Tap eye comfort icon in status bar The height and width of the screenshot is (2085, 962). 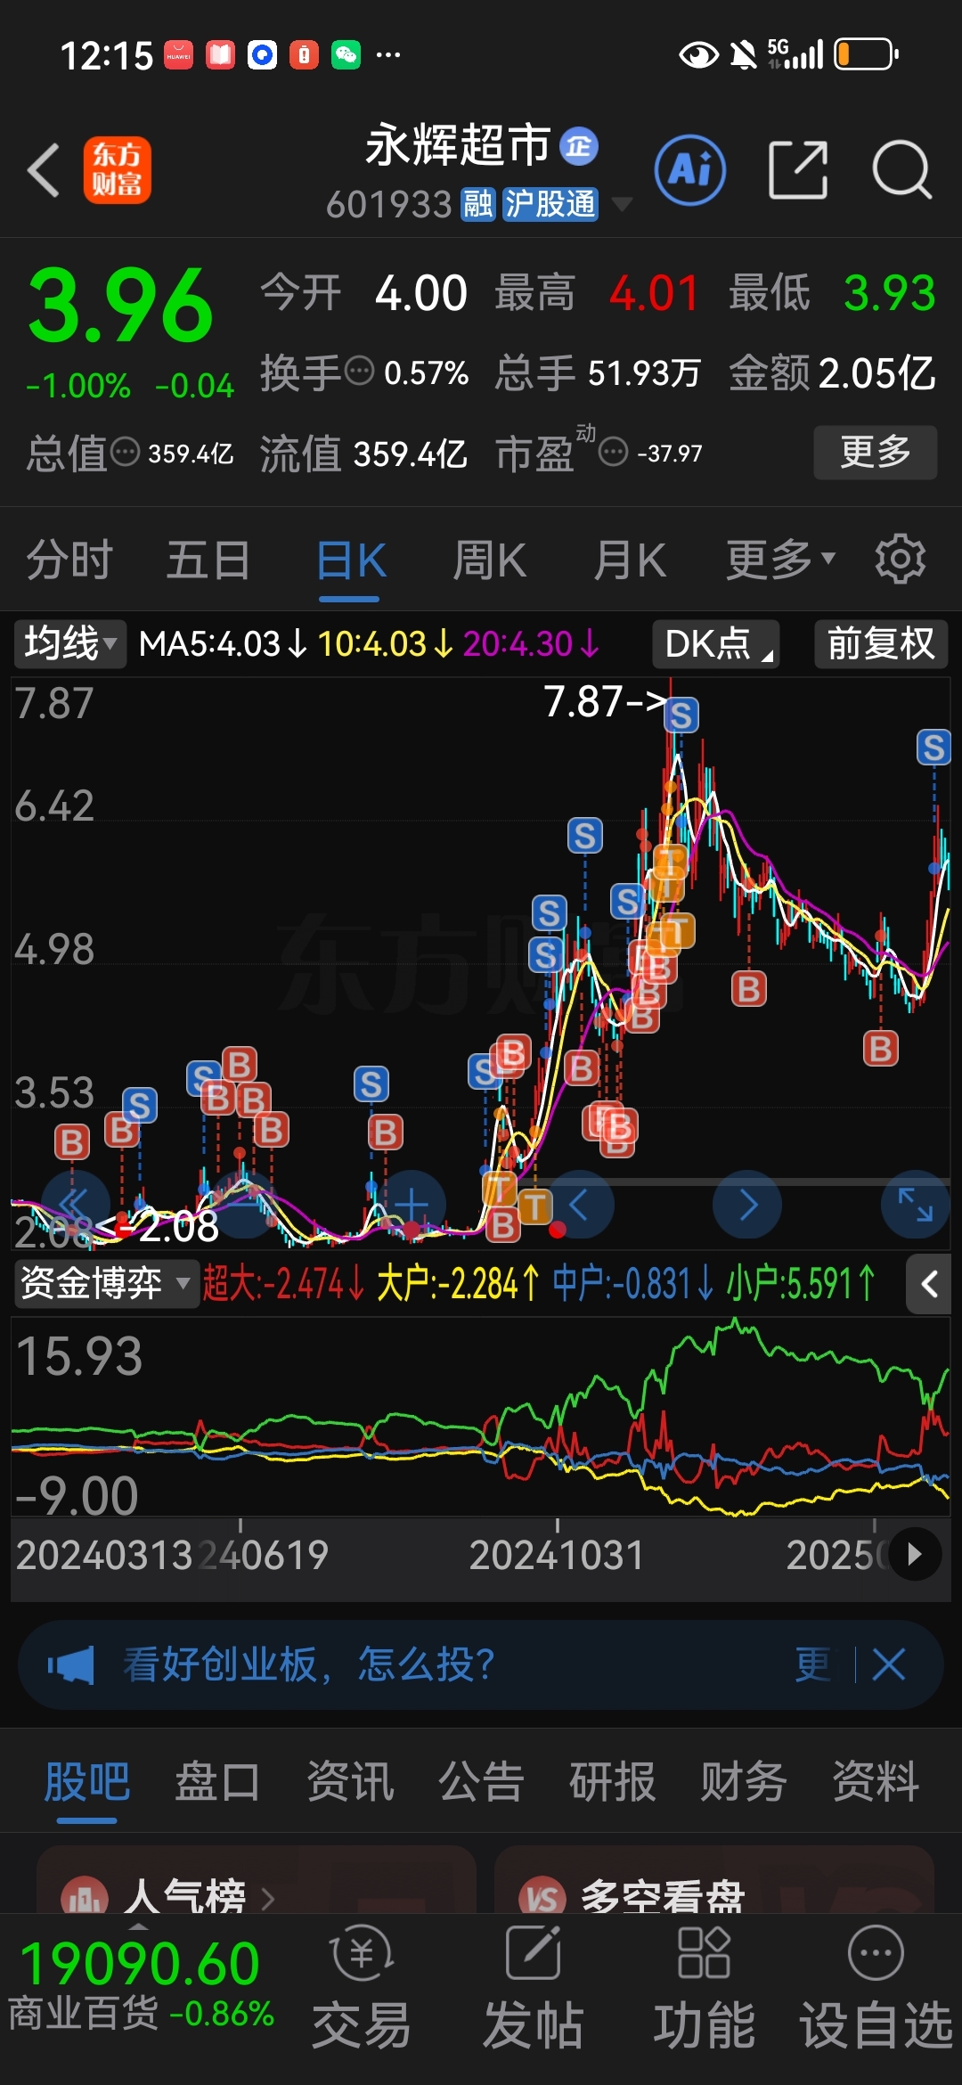[698, 55]
